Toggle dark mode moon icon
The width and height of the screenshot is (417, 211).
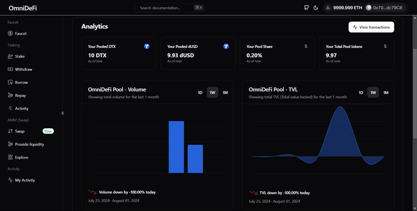tap(316, 8)
